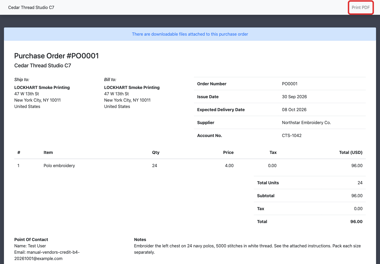Select issue date '30 Sep 2026'
Screen dimensions: 380x264
pos(294,97)
